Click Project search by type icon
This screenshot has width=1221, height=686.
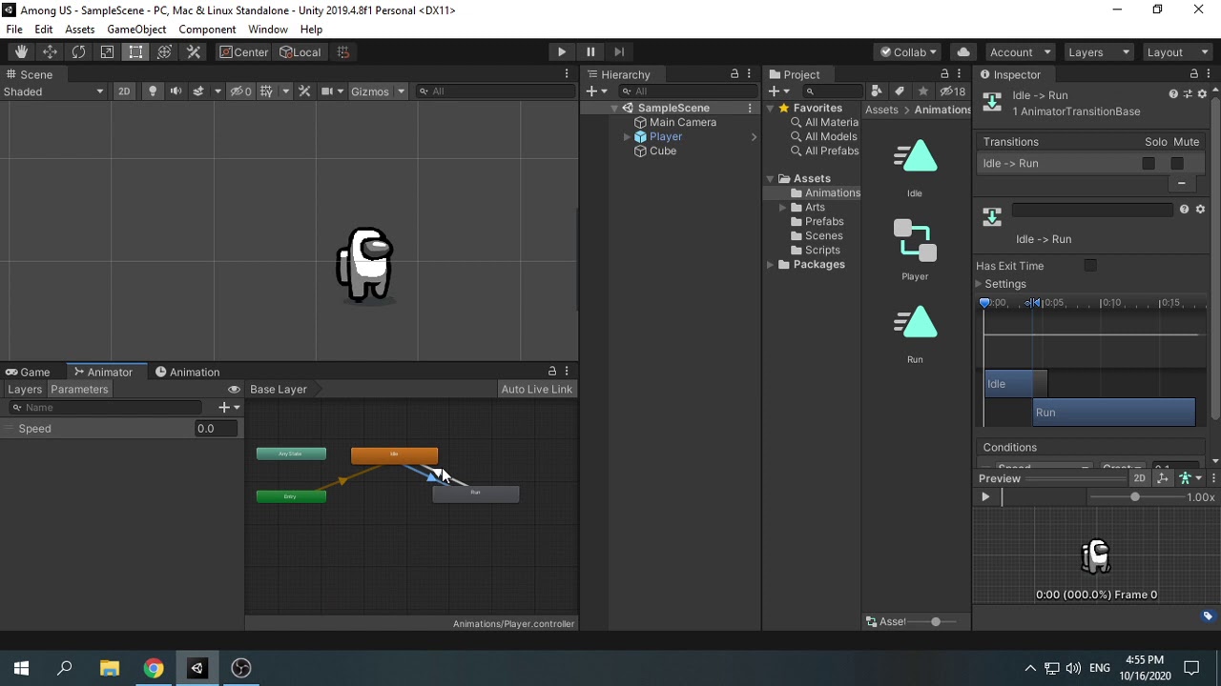click(877, 91)
